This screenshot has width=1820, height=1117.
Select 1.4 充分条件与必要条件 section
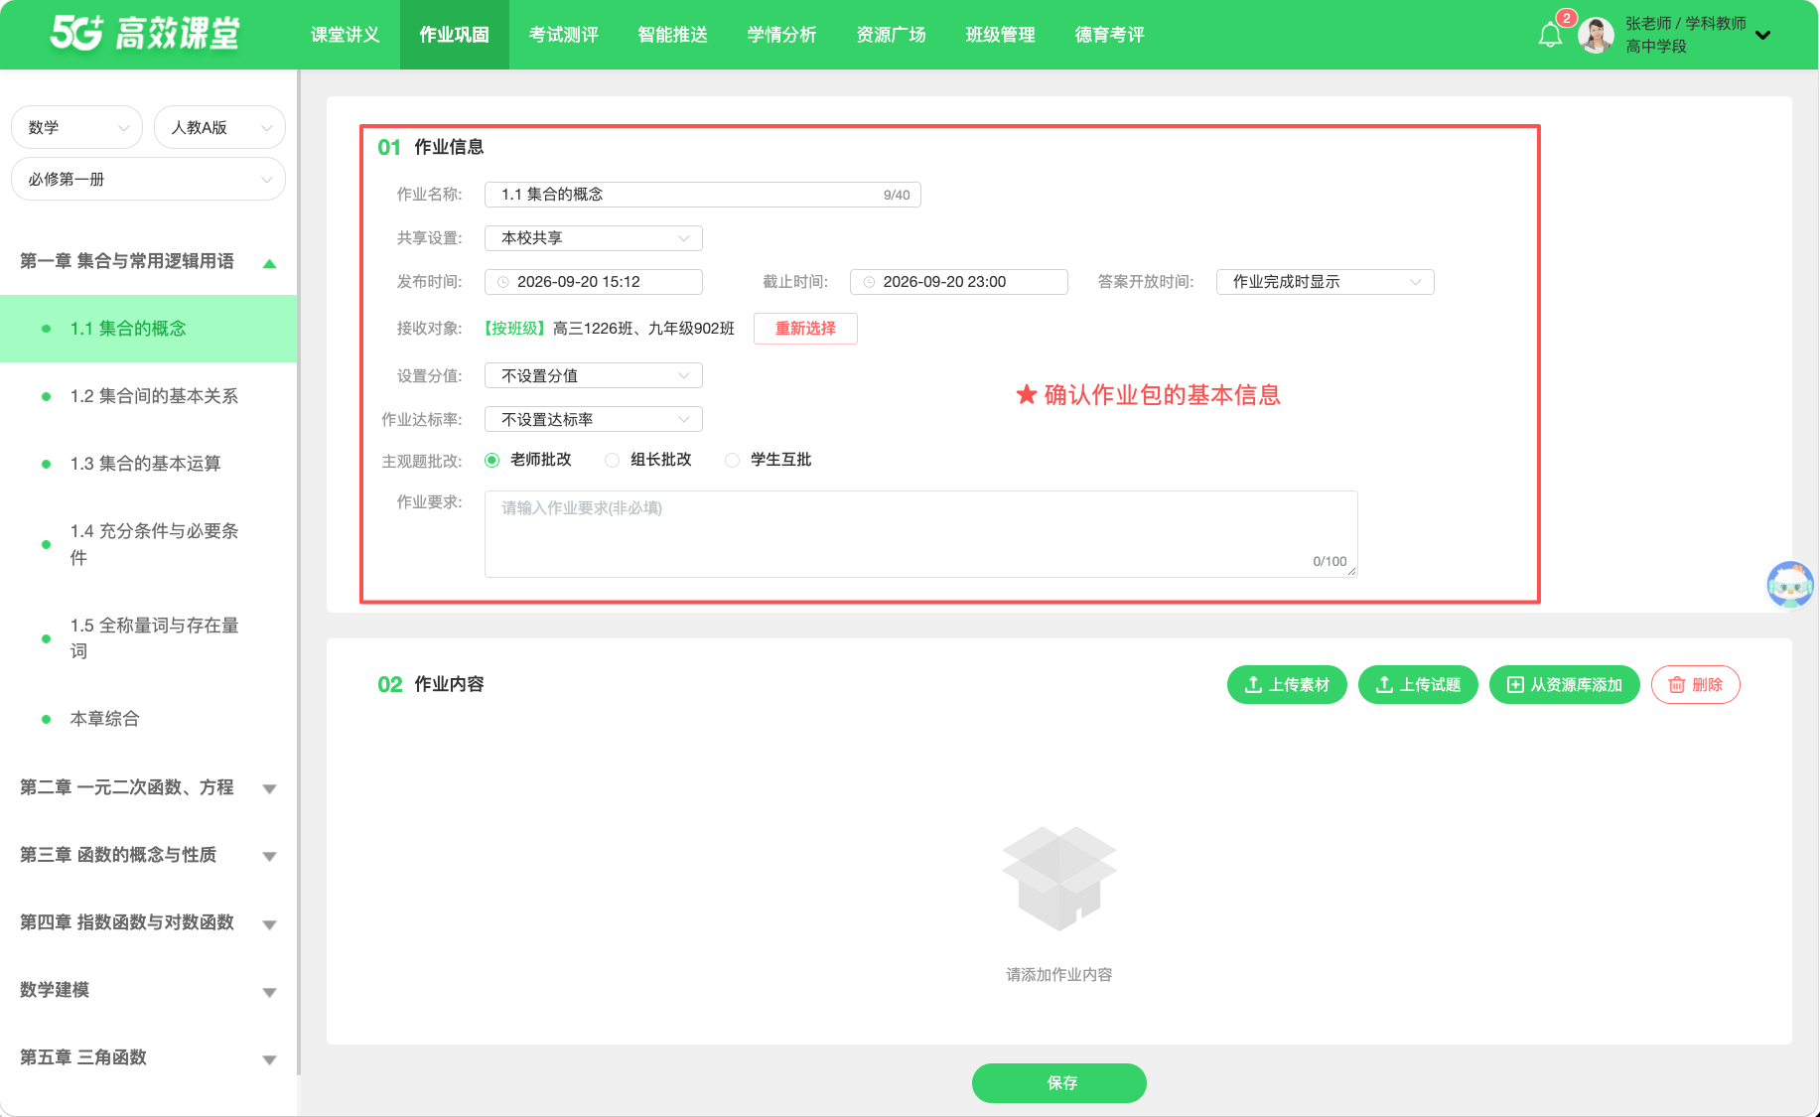coord(148,544)
